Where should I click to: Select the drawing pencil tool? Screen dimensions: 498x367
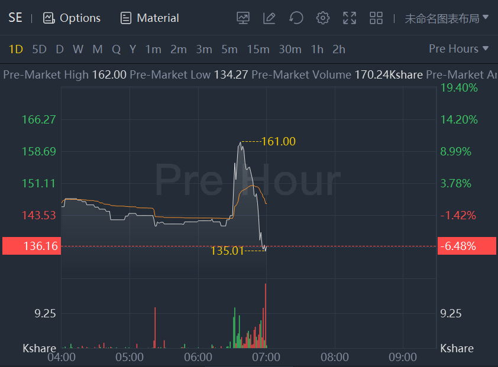point(270,18)
